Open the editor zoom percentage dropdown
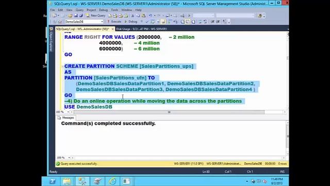The height and width of the screenshot is (186, 330). point(68,112)
